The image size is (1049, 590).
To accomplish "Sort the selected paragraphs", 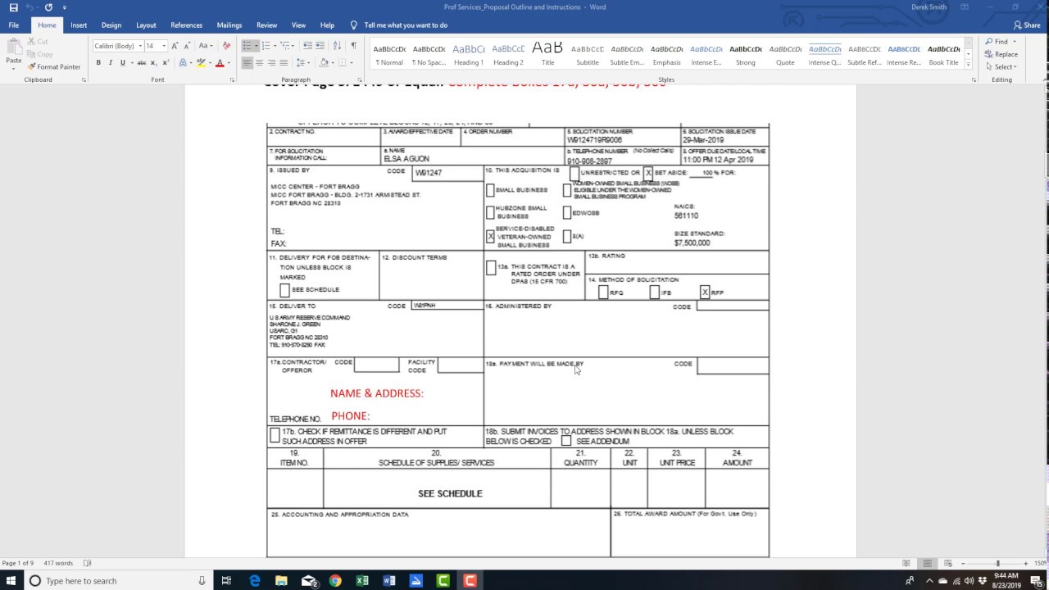I will (x=338, y=46).
